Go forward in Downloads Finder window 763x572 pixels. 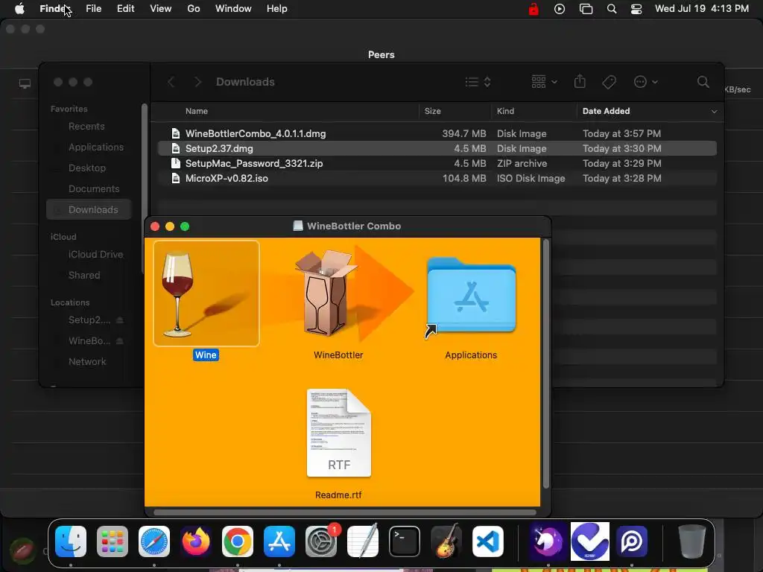click(x=197, y=82)
